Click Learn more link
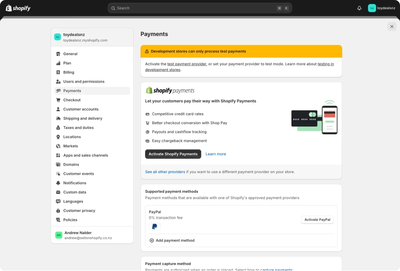The height and width of the screenshot is (271, 400). click(x=216, y=154)
